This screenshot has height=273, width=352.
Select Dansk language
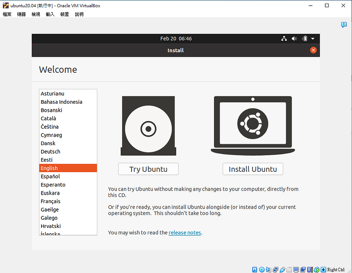(68, 144)
